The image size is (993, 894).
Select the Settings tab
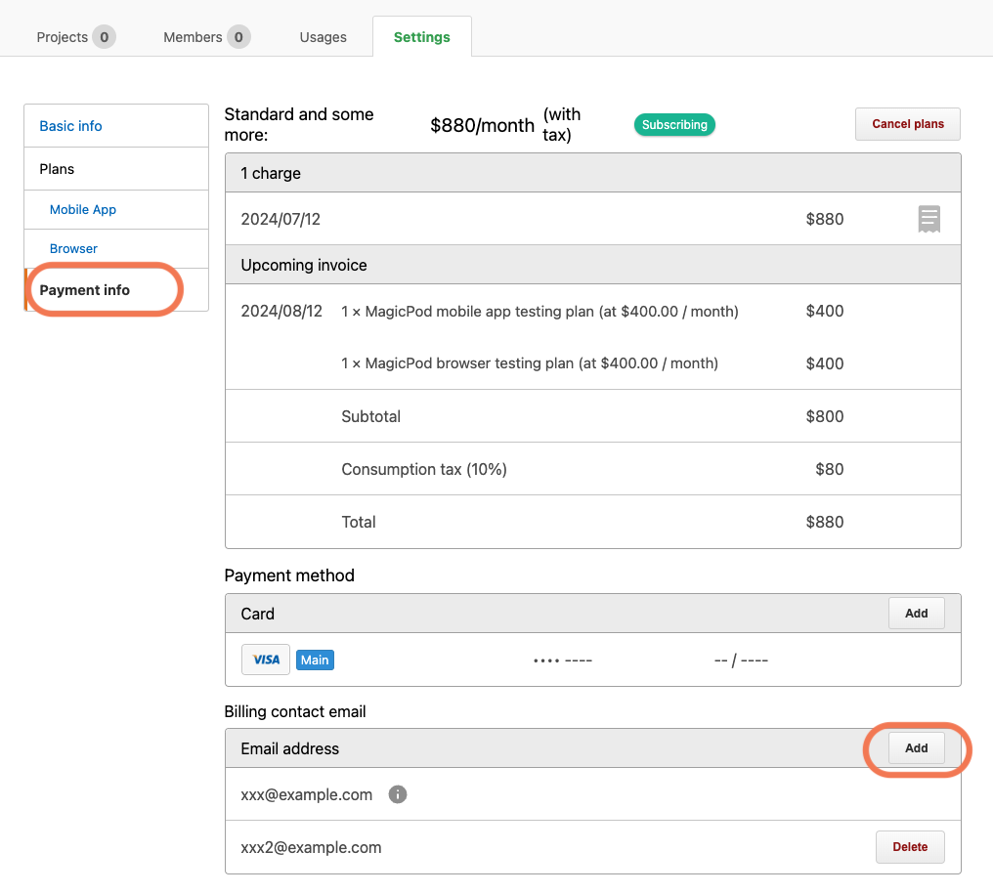(422, 37)
